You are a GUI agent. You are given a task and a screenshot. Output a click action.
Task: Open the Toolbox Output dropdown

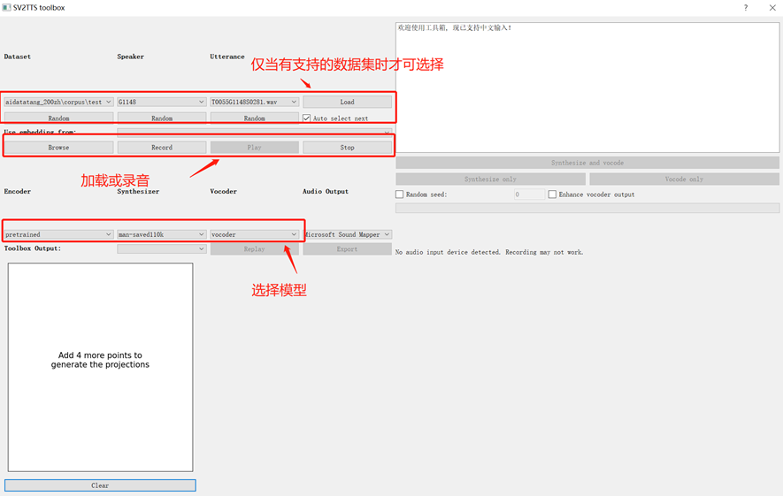tap(162, 249)
